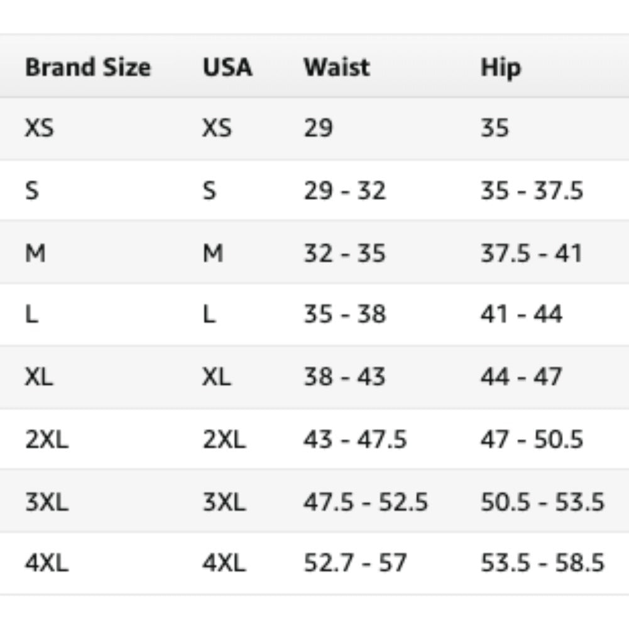Screen dimensions: 629x629
Task: Click 2XL in the Brand Size column
Action: pos(46,439)
